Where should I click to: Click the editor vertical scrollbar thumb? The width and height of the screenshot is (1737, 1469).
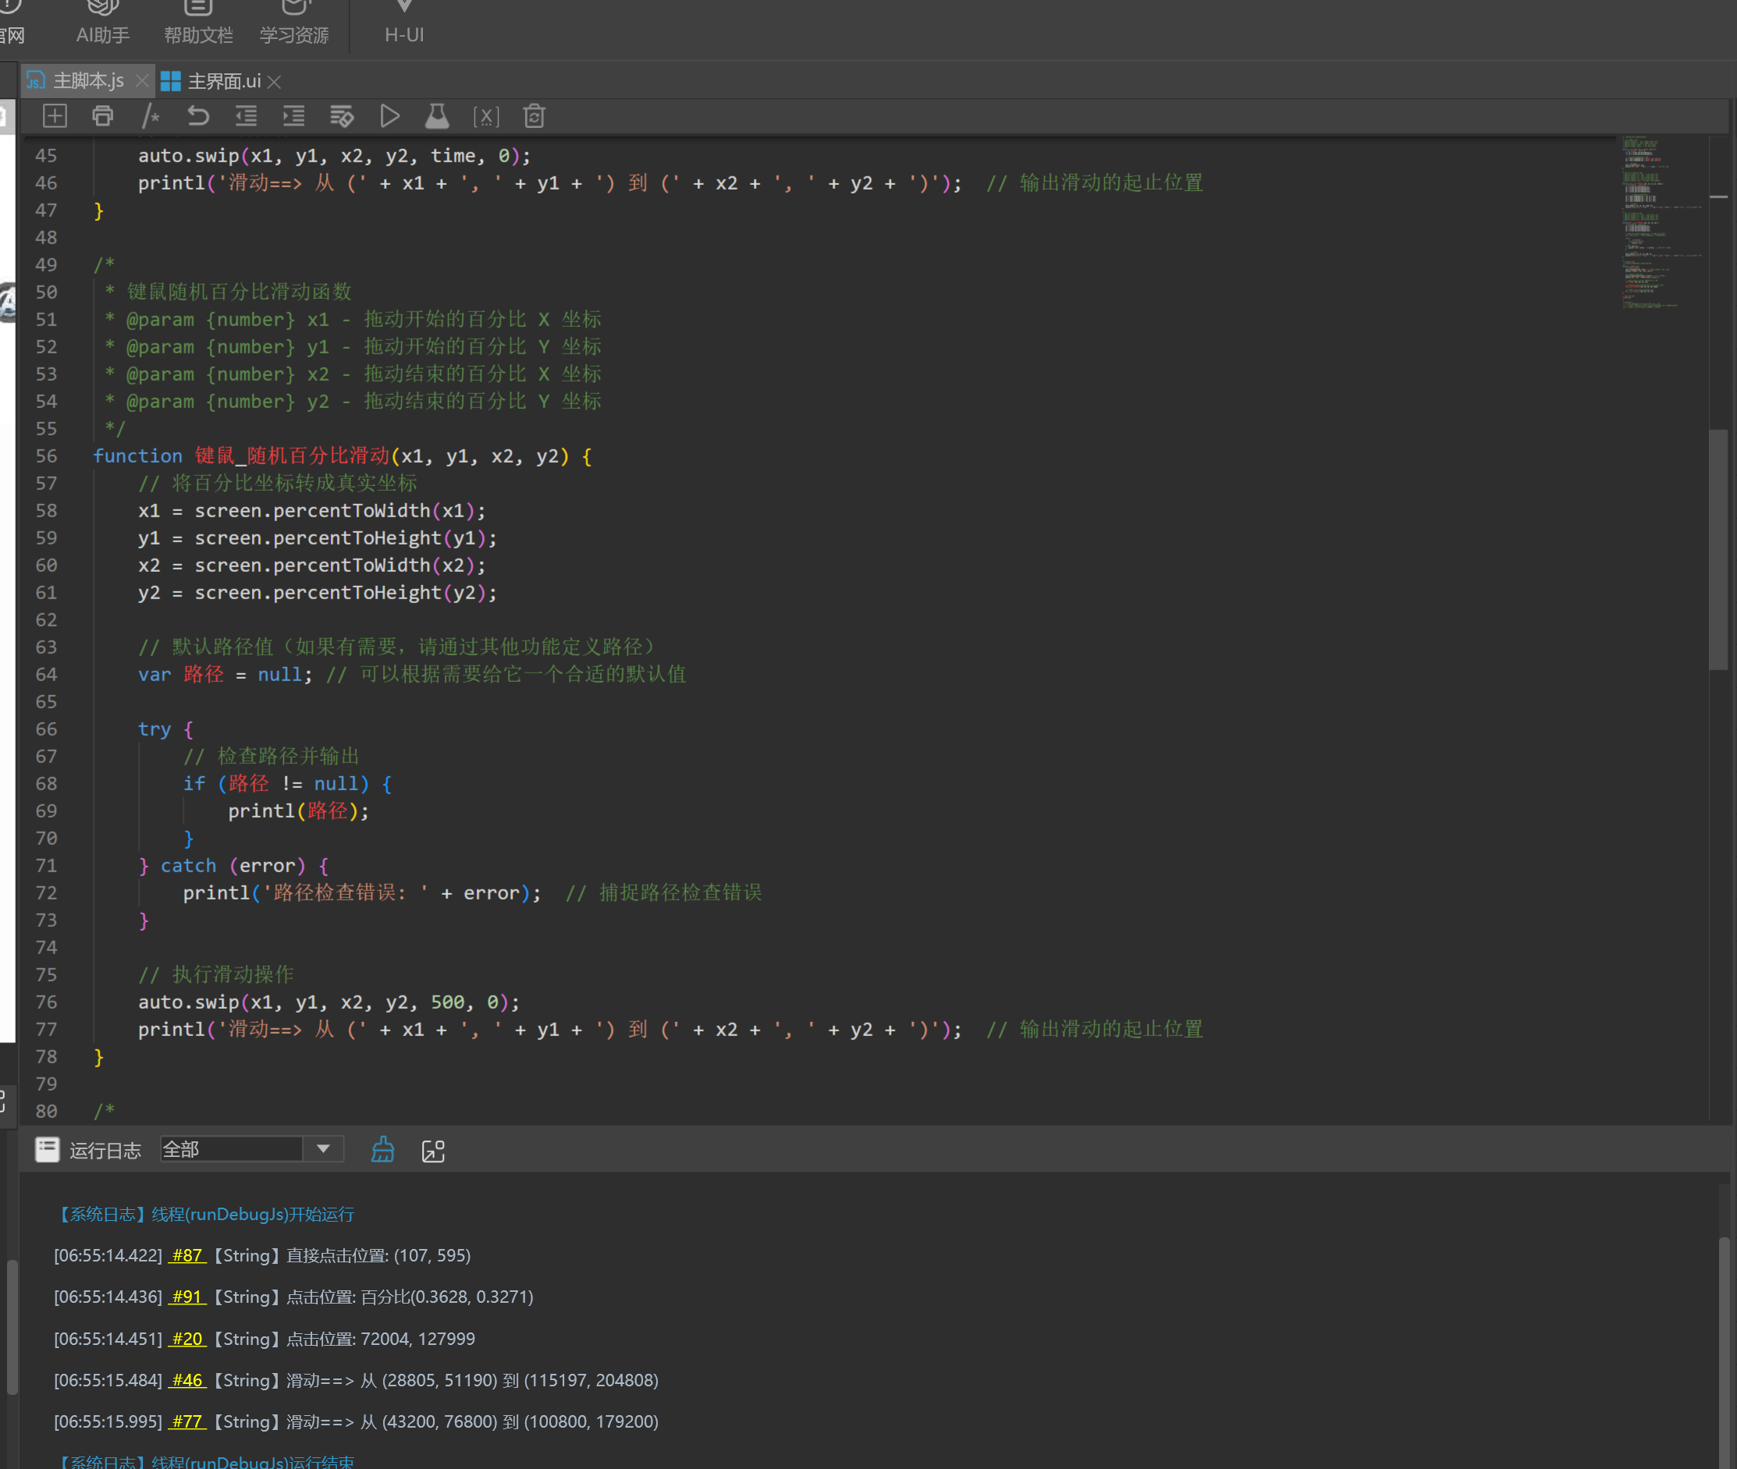(x=1717, y=548)
